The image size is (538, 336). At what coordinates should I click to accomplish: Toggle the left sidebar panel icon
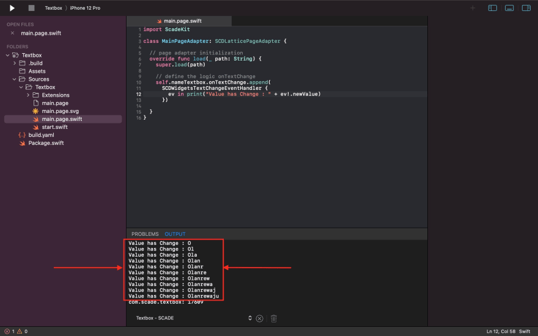coord(492,8)
